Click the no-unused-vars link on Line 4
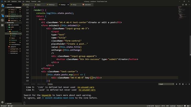 [x=87, y=90]
